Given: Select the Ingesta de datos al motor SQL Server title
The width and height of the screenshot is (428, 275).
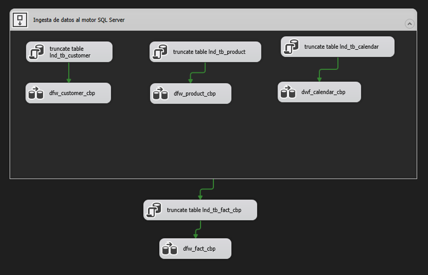Looking at the screenshot, I should point(79,20).
